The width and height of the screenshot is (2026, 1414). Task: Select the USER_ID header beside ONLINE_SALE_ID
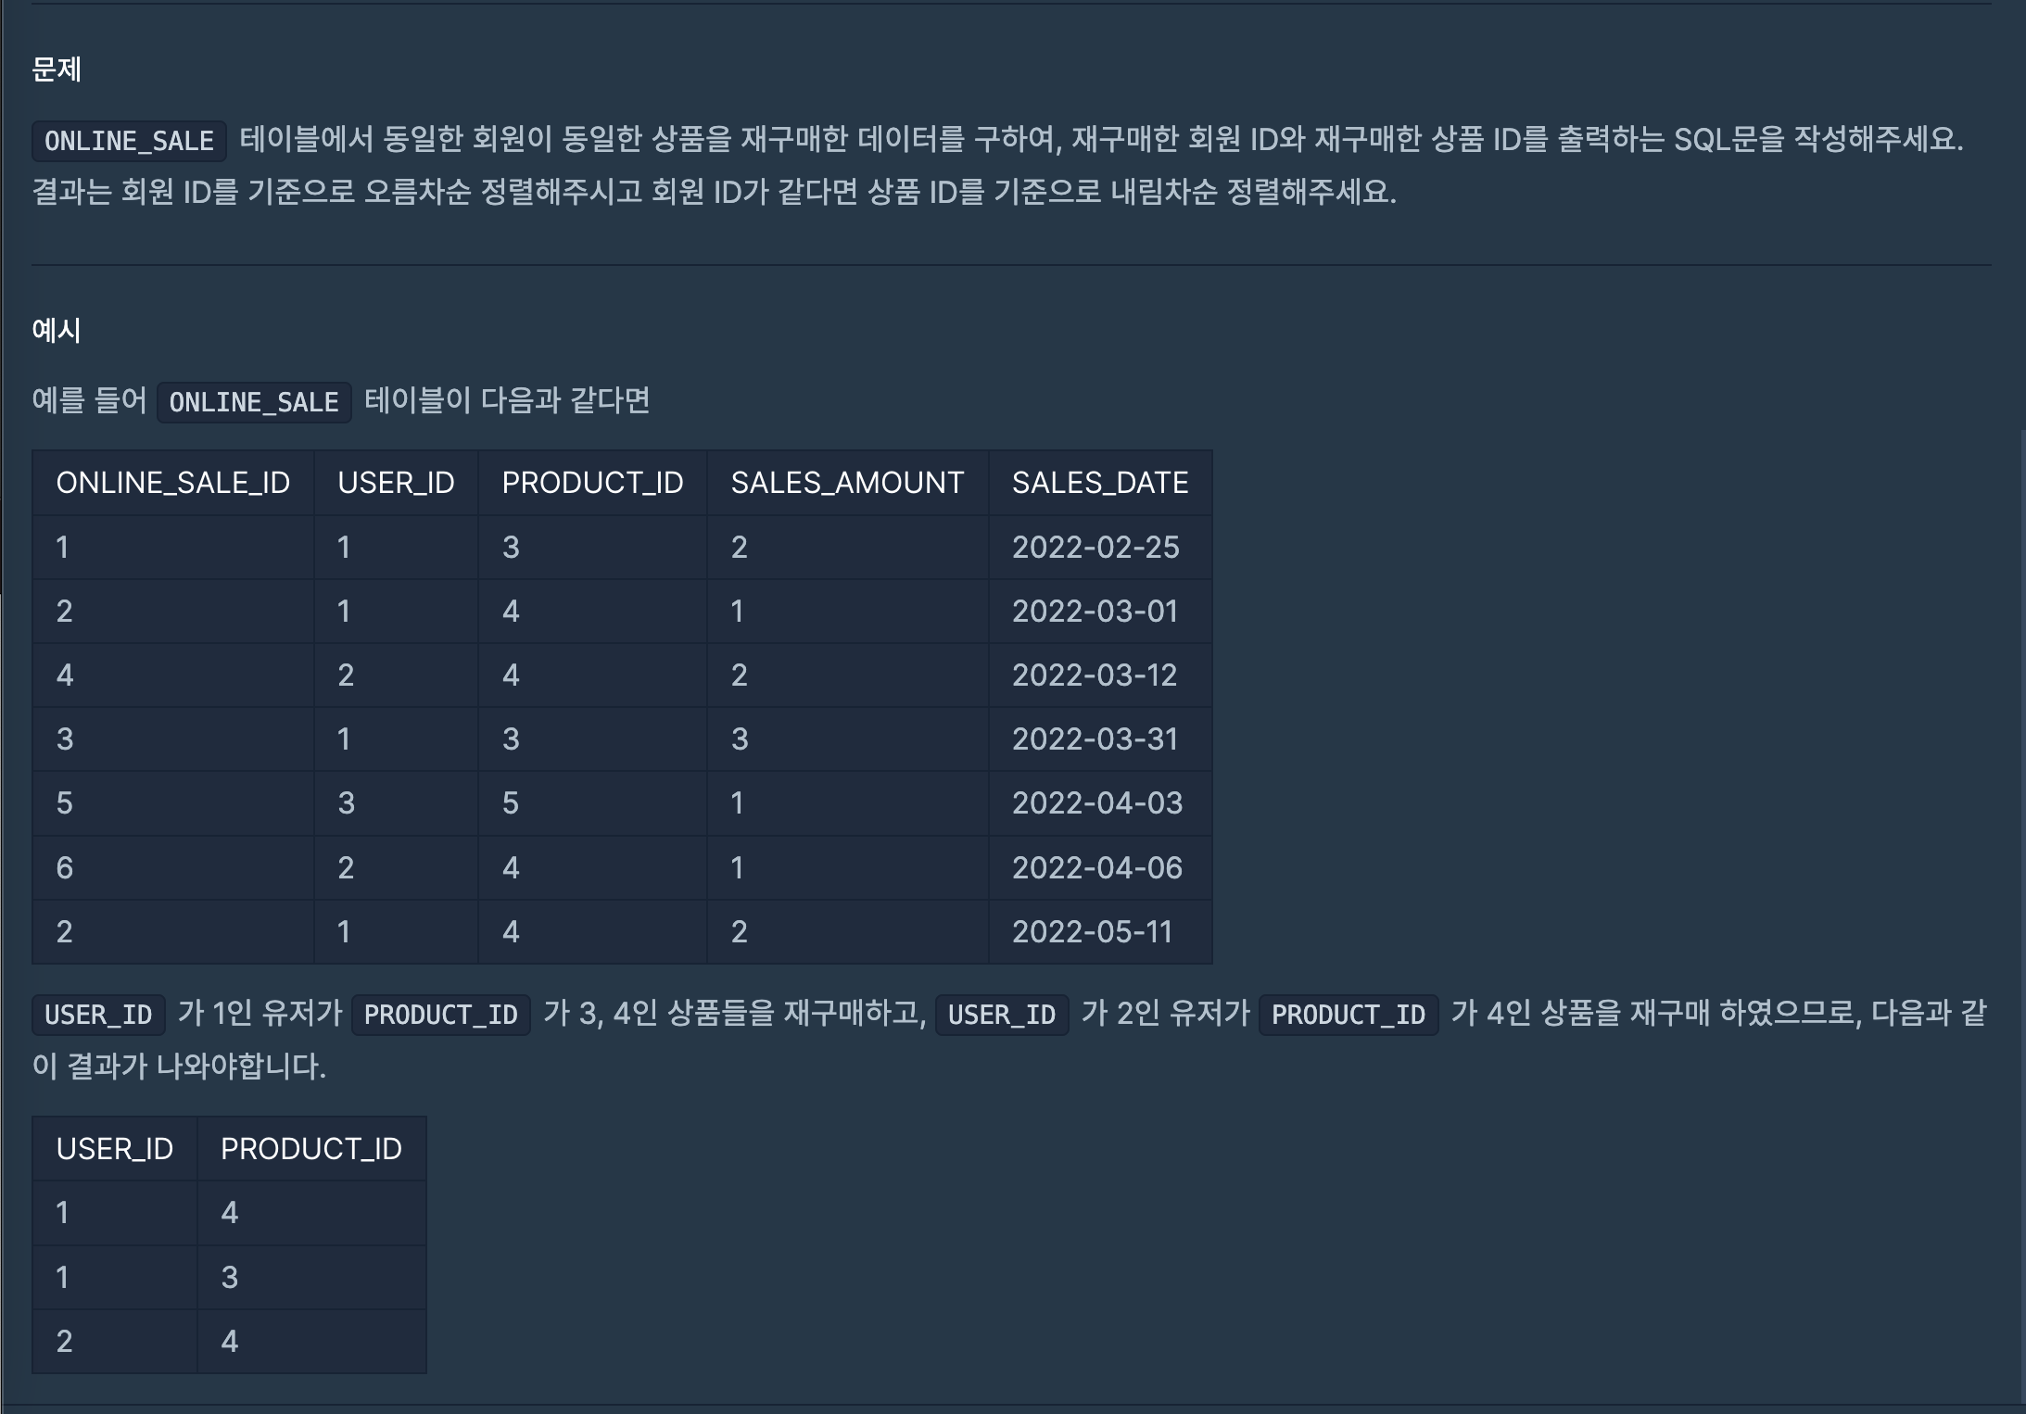(x=396, y=483)
